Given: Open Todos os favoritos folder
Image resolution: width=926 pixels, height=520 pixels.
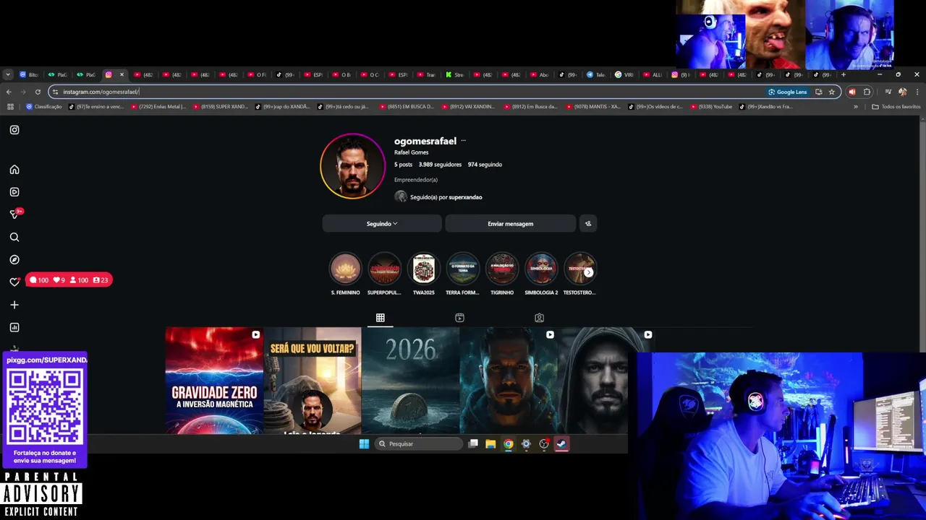Looking at the screenshot, I should 896,107.
